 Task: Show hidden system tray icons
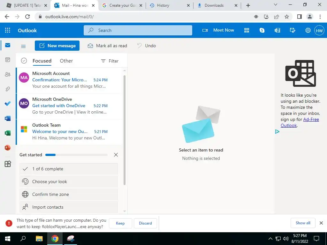270,239
